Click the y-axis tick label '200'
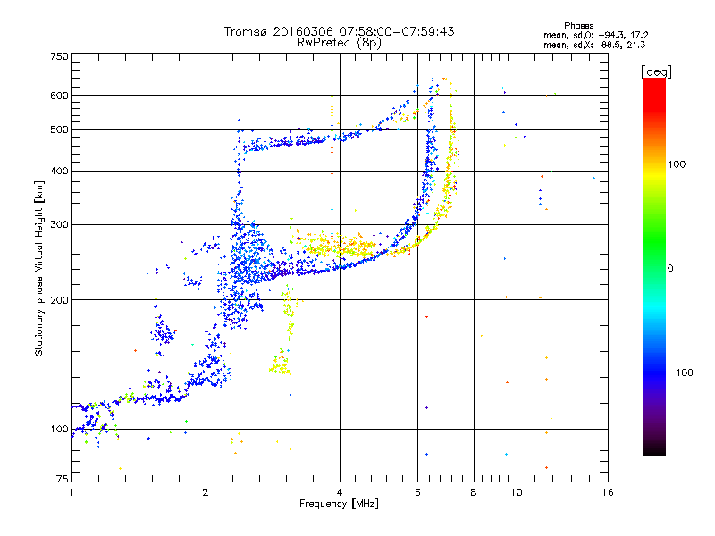This screenshot has width=715, height=536. click(x=59, y=300)
